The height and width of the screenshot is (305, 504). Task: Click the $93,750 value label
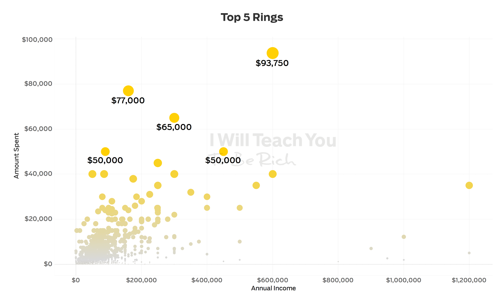coord(272,63)
